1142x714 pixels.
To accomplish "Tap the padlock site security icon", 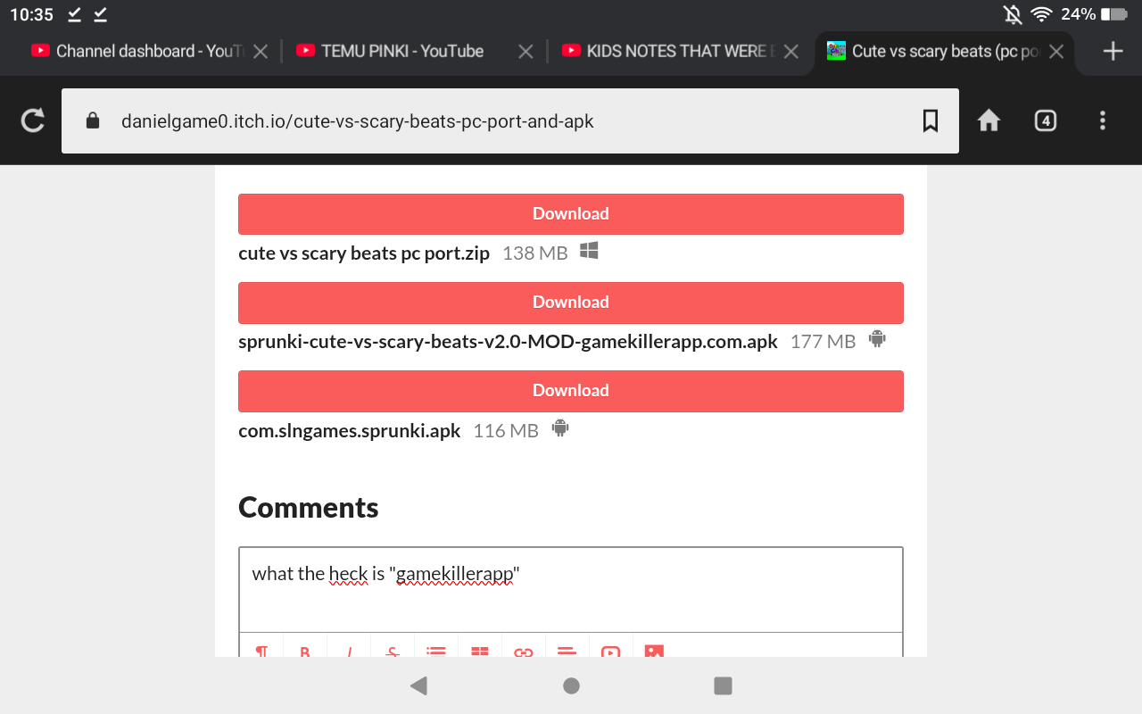I will (x=92, y=121).
